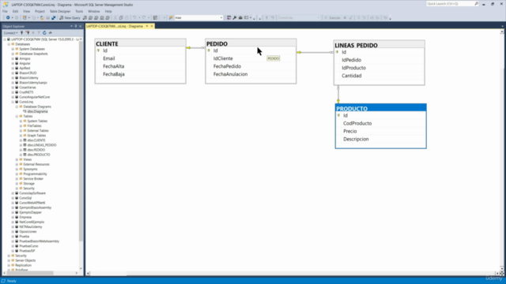Click the Quick Launch search magnifier icon
The width and height of the screenshot is (506, 284).
click(476, 4)
